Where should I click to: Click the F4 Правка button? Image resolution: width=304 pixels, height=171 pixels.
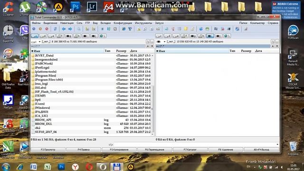84,150
